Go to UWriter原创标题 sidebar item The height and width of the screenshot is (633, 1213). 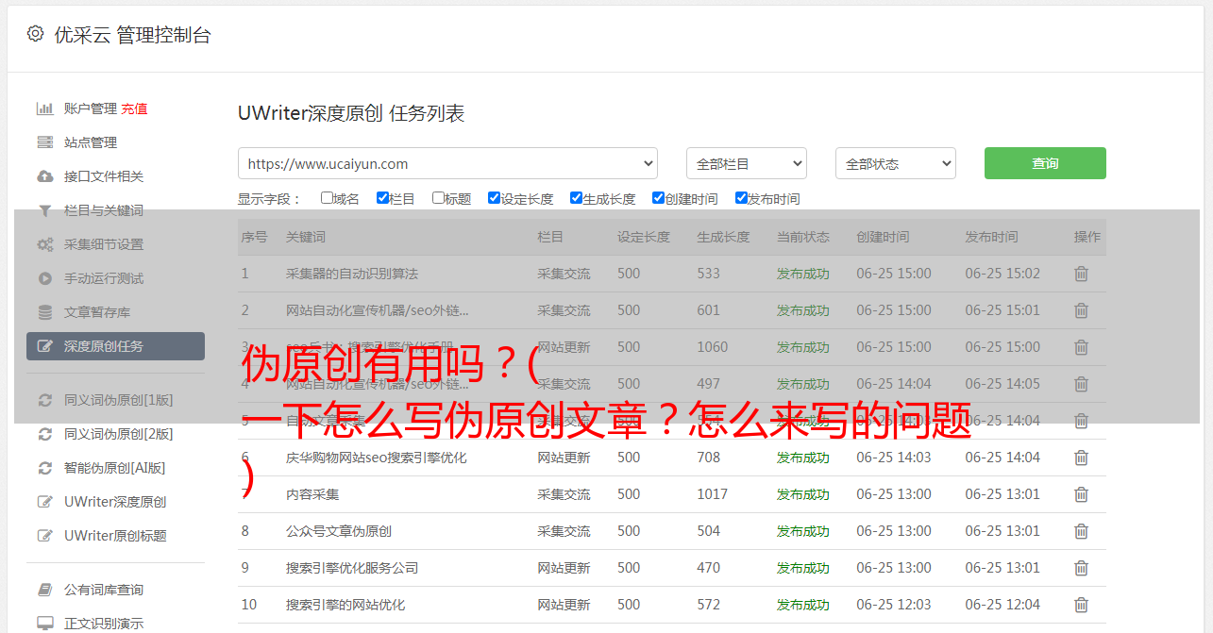115,536
